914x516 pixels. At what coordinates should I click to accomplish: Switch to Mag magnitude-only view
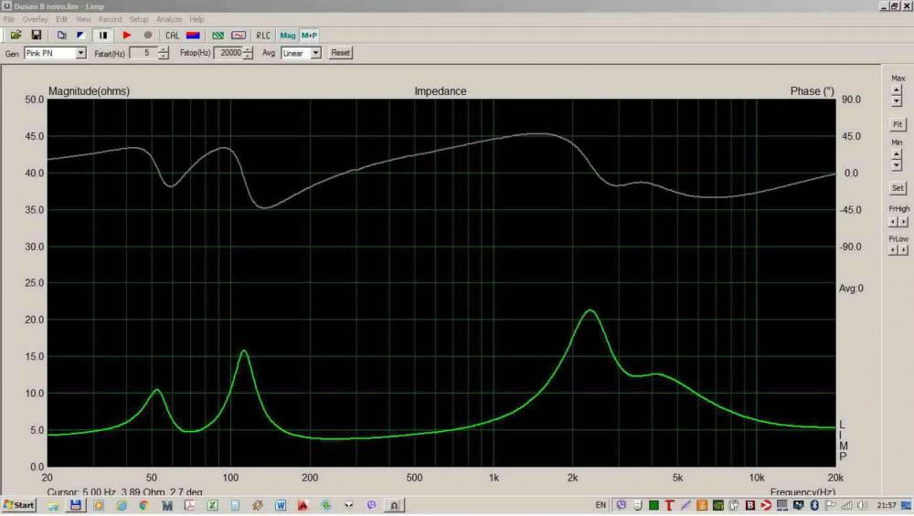click(288, 36)
